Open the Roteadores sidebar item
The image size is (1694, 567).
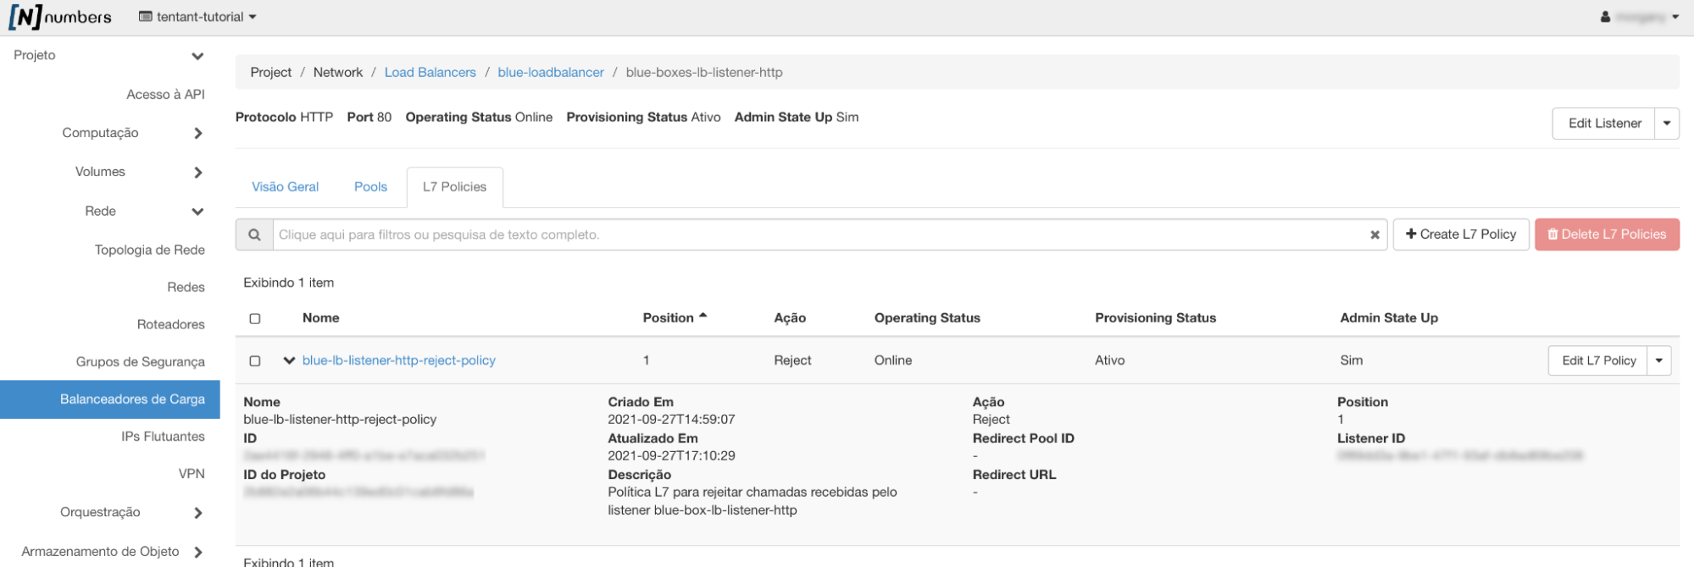170,324
